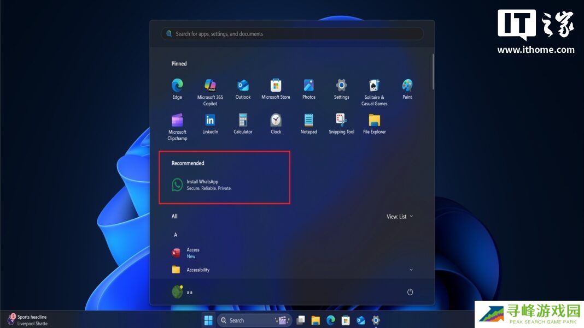Launch Microsoft 365 Copilot app
584x328 pixels.
(210, 86)
